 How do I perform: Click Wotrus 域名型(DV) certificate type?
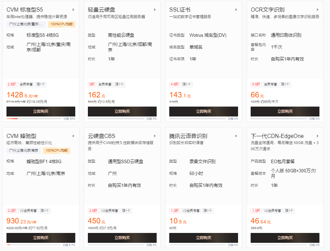(208, 35)
